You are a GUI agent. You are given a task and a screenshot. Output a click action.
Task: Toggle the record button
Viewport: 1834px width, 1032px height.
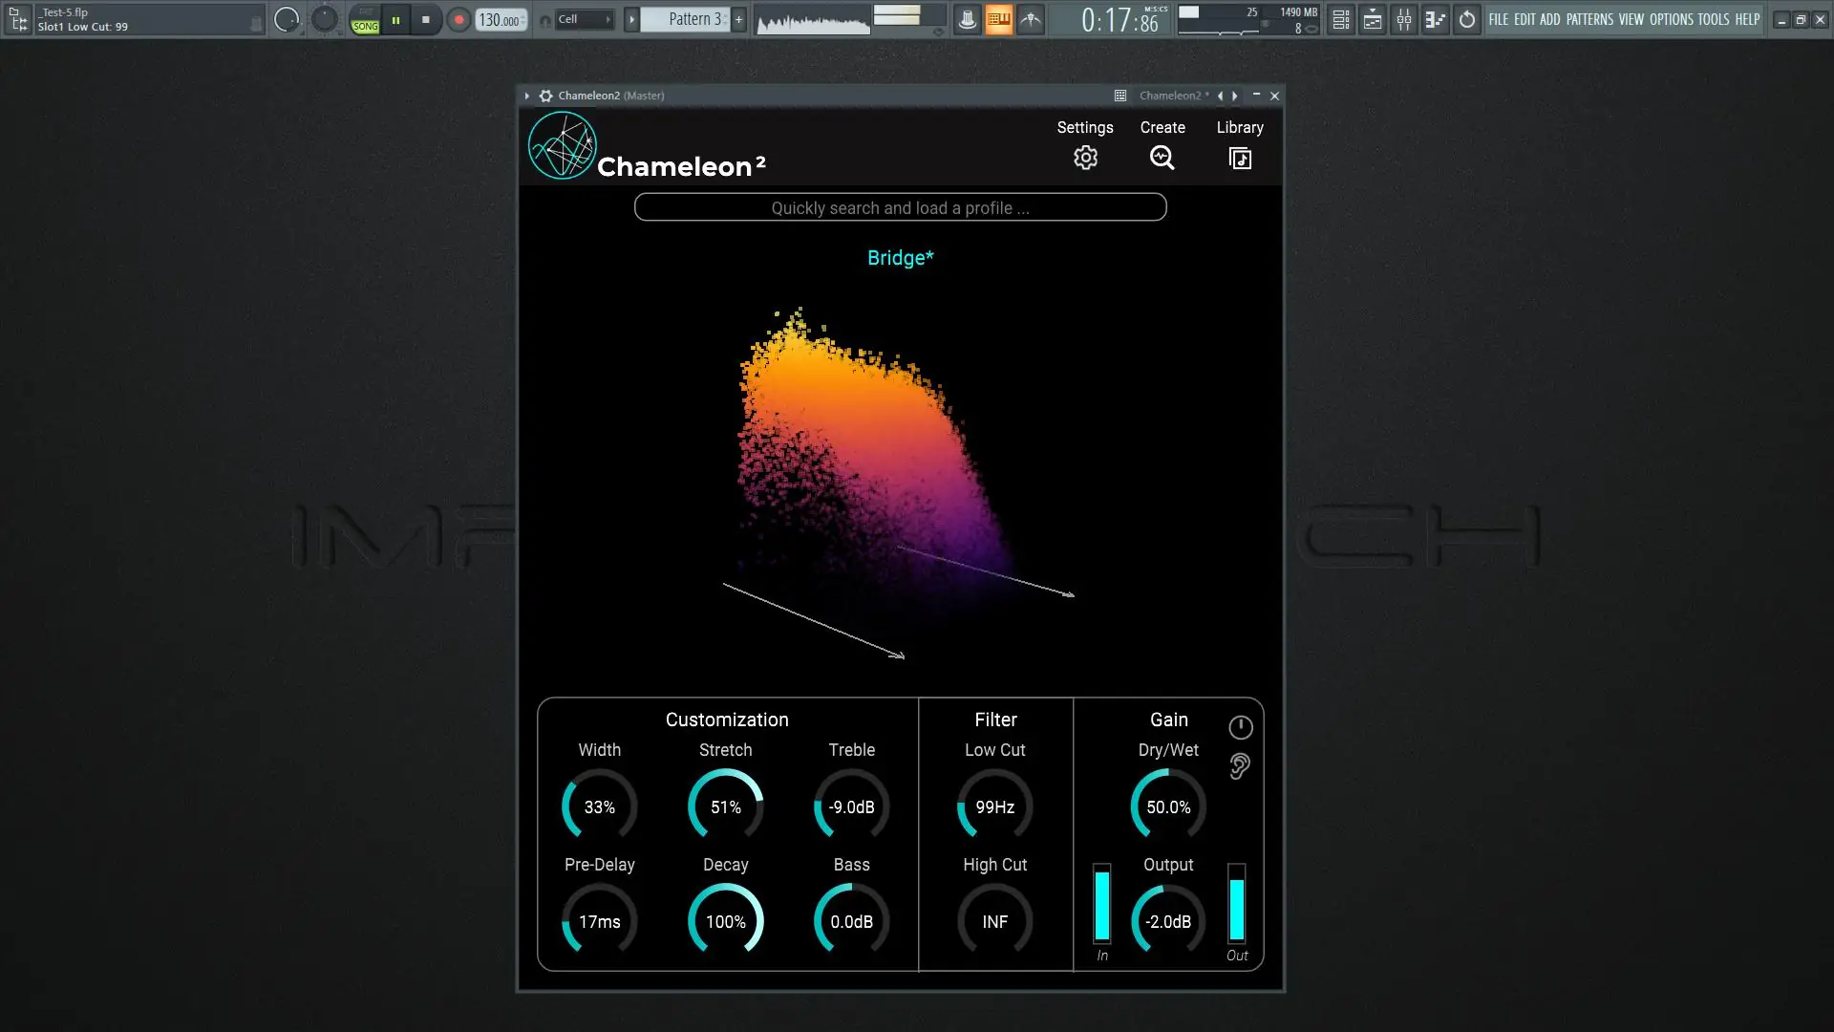(x=459, y=20)
